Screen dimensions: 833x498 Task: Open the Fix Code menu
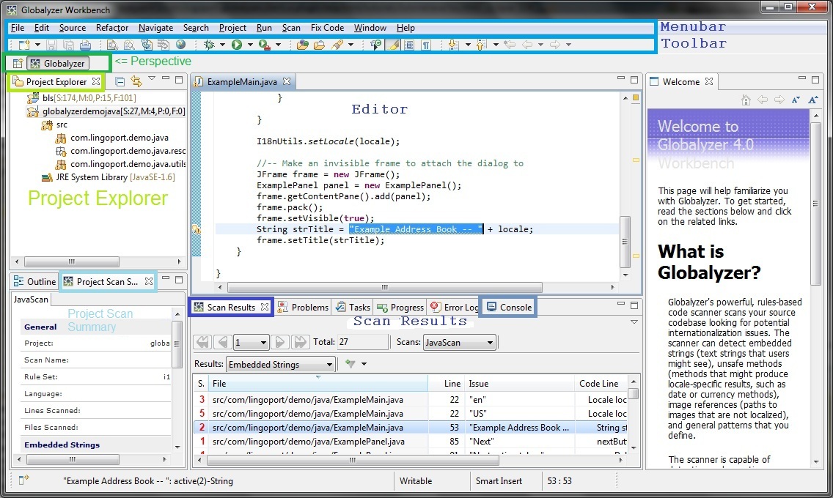click(327, 28)
